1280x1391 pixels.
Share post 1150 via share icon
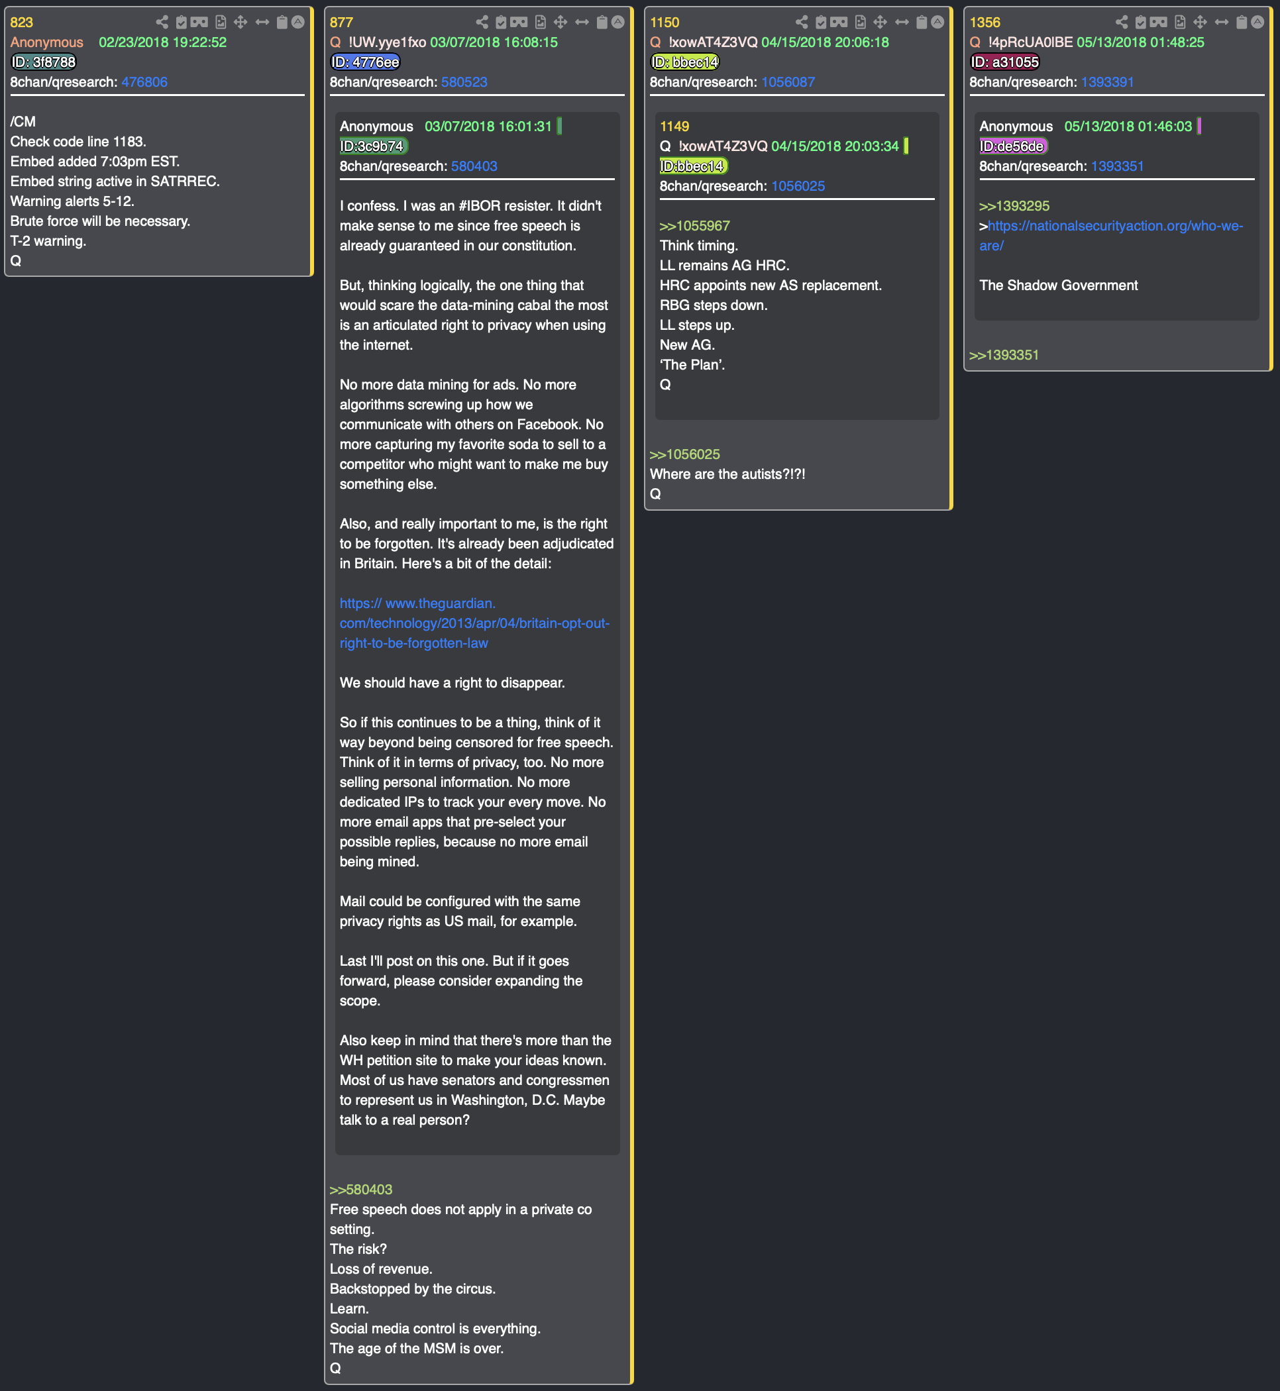[802, 22]
